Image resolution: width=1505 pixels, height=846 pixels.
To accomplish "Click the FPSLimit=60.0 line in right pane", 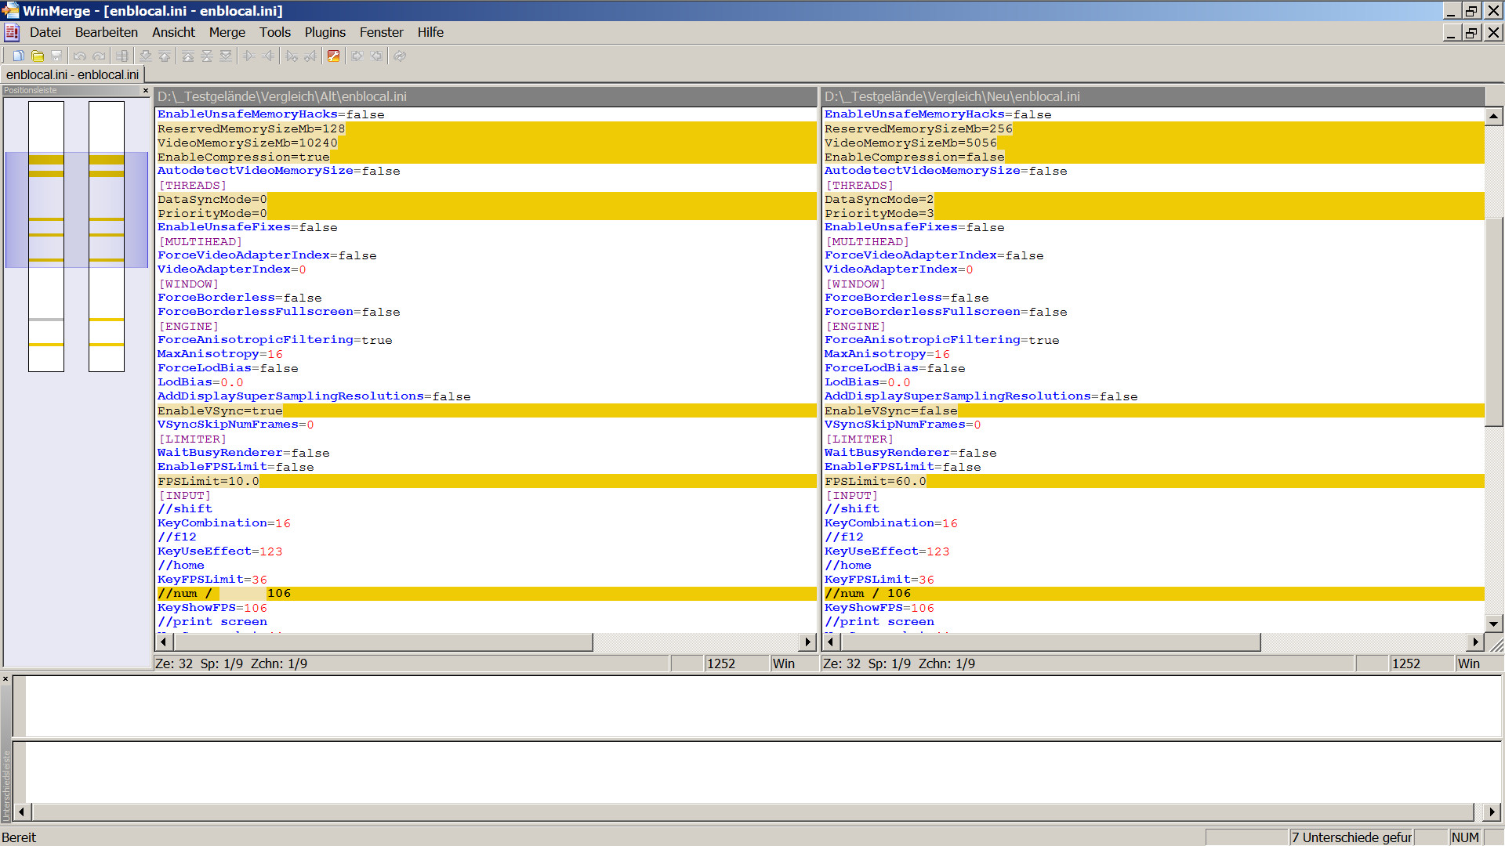I will click(x=875, y=481).
